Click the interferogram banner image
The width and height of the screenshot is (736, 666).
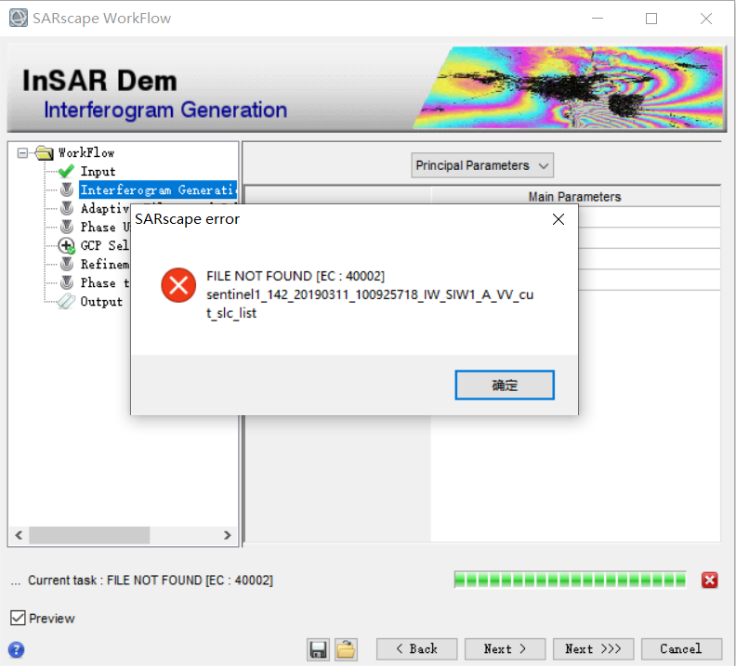568,87
